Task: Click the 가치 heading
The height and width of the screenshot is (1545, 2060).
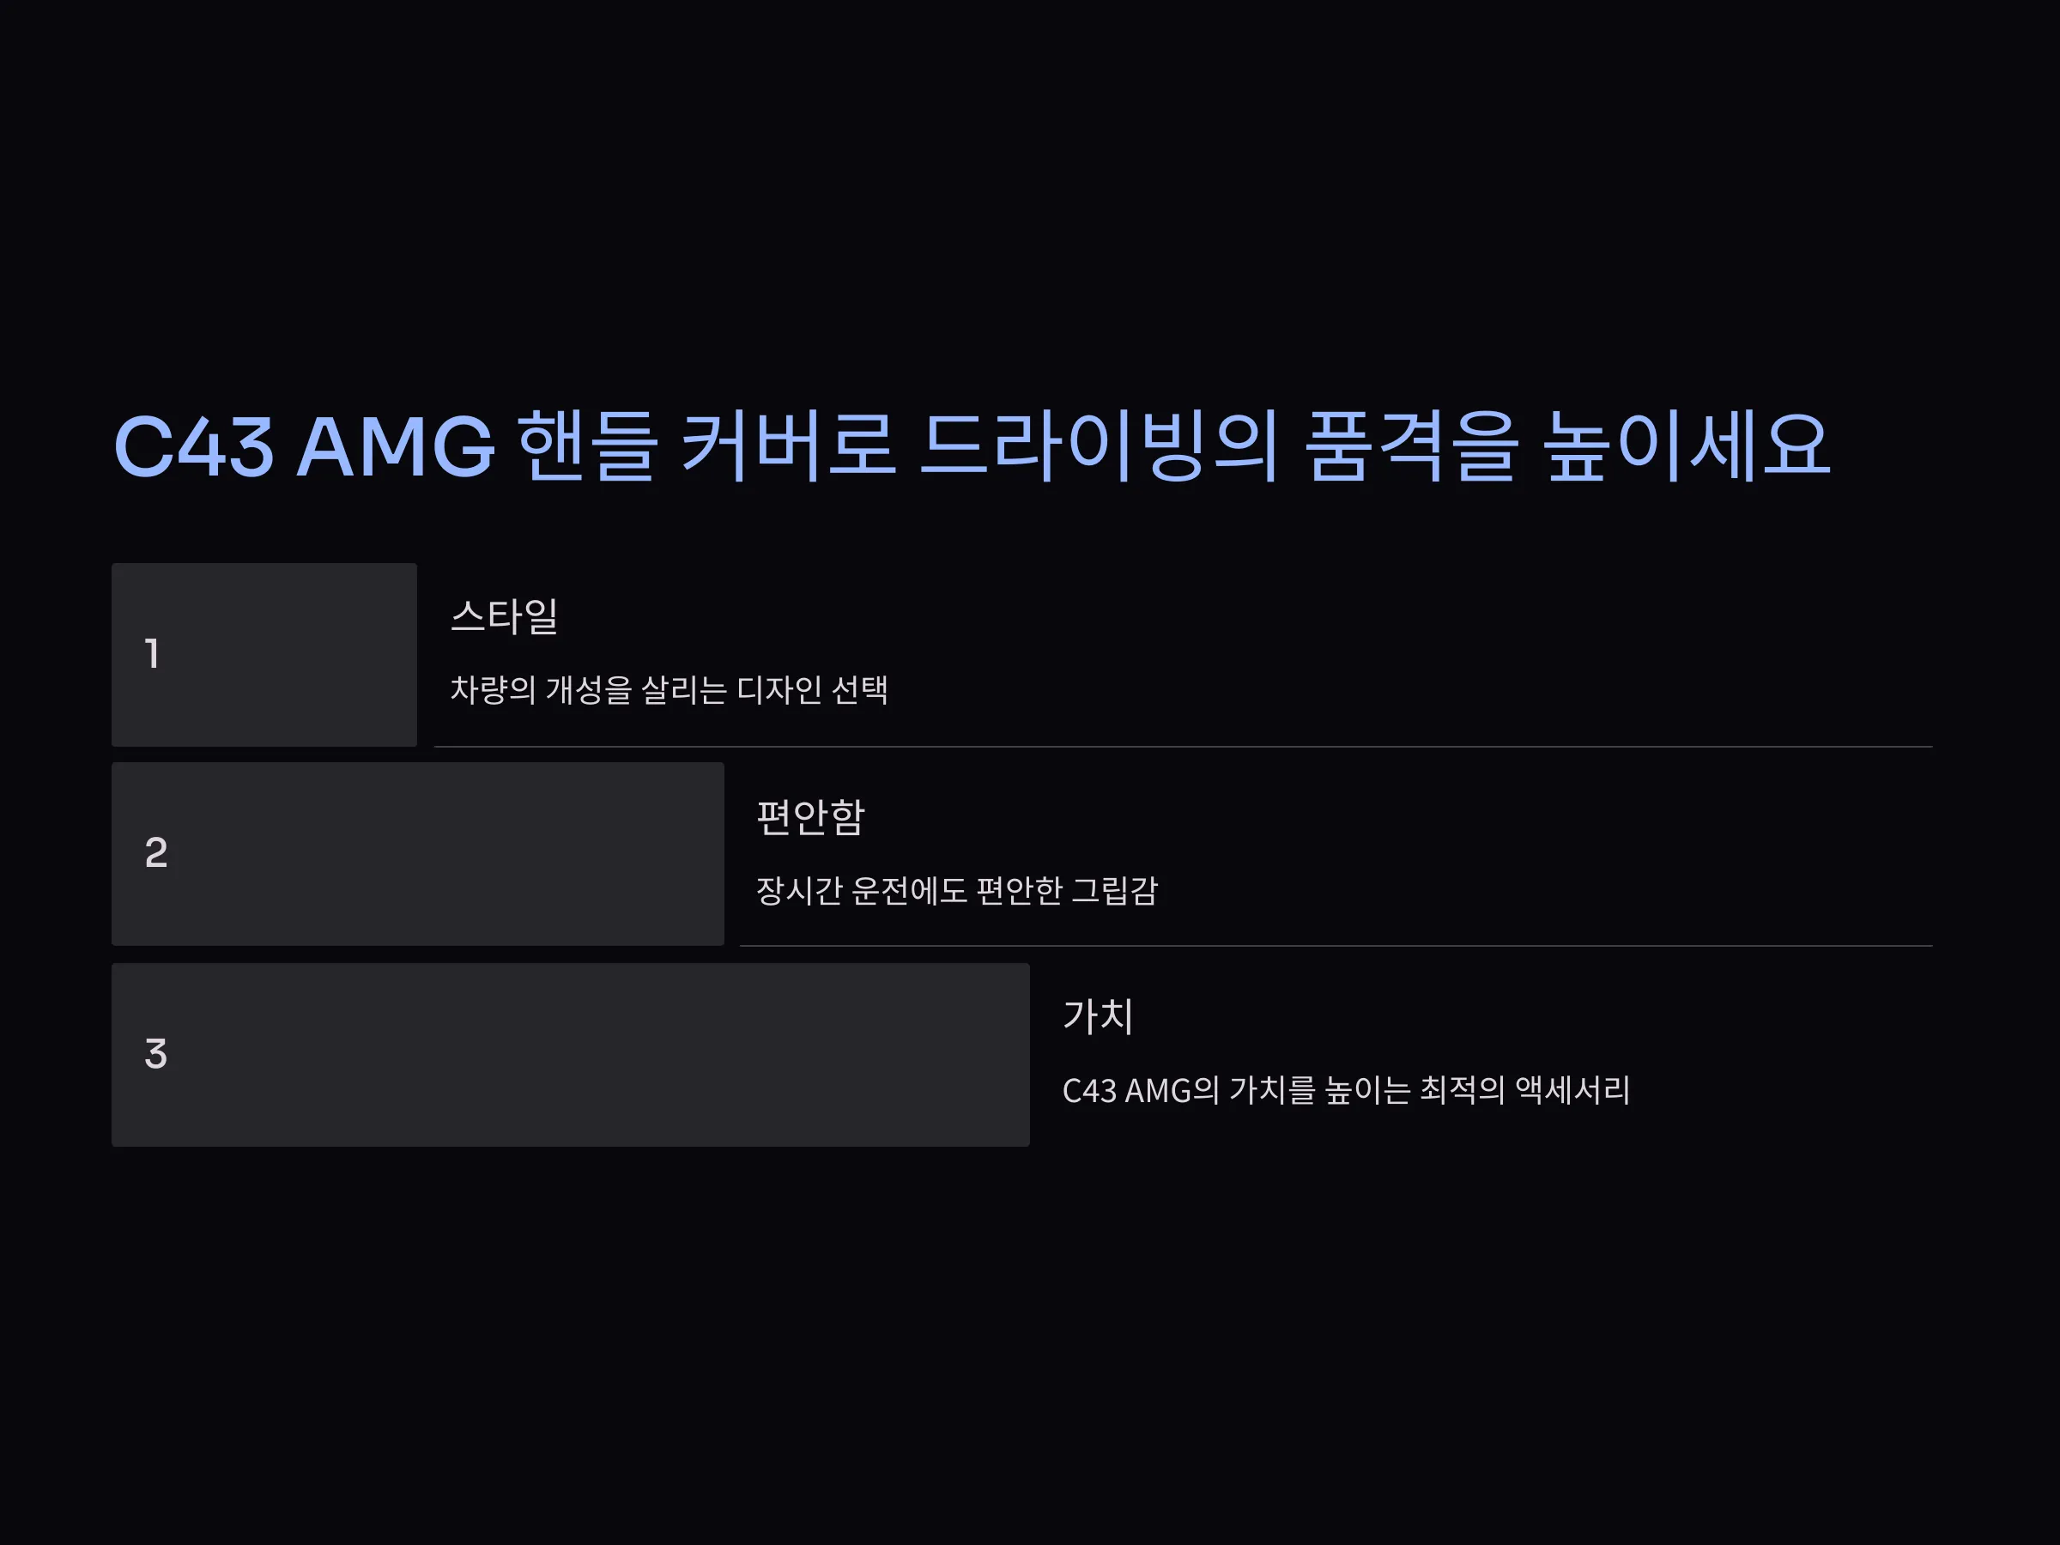Action: [x=1098, y=1016]
